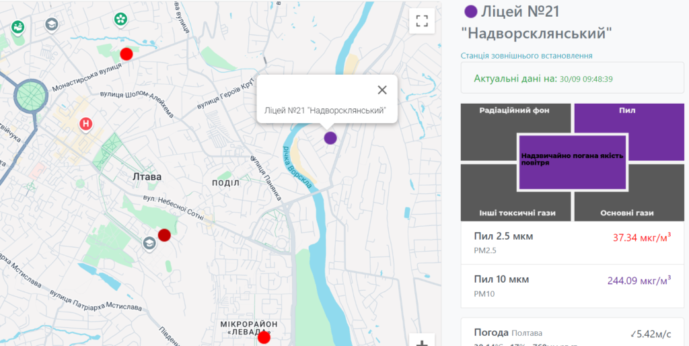This screenshot has width=689, height=346.
Task: Click school icon beside dark red marker
Action: coord(148,242)
